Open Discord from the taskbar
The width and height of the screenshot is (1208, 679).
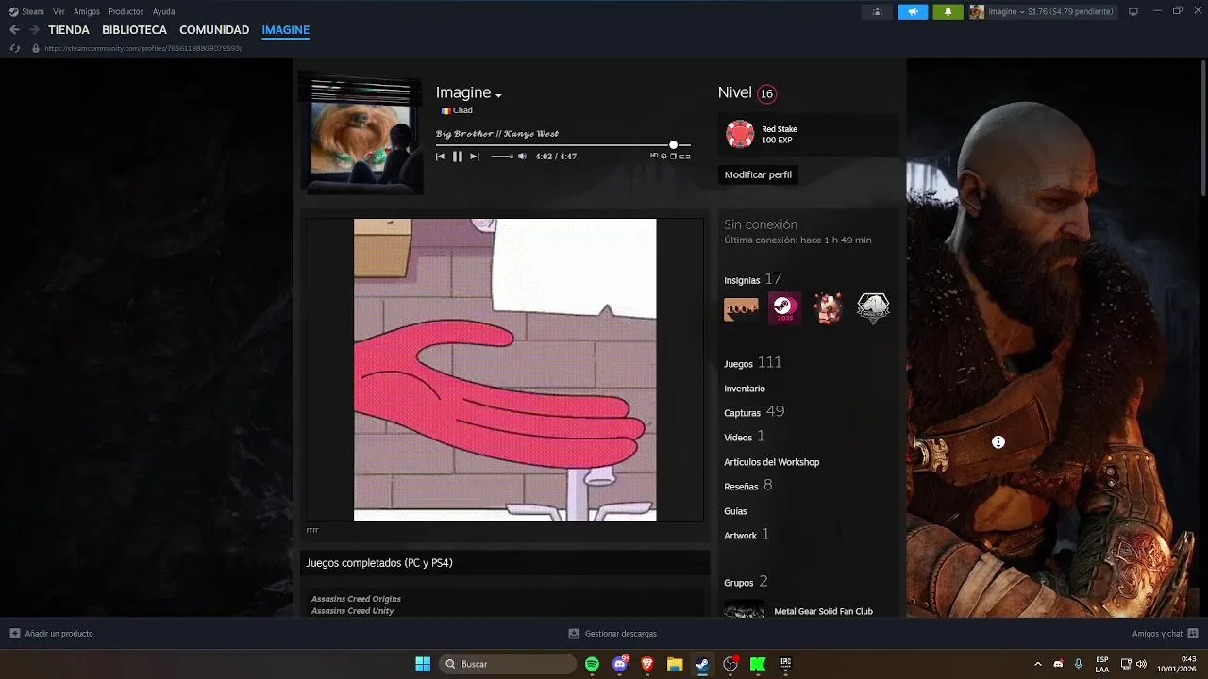(x=620, y=664)
